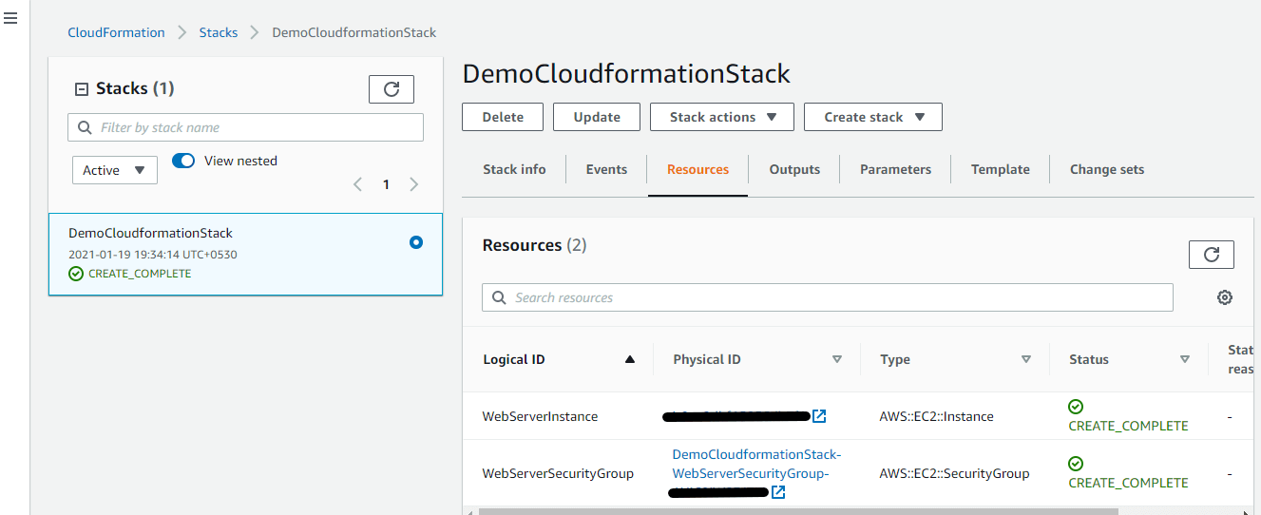The image size is (1261, 515).
Task: Click CREATE_COMPLETE check icon for WebServerInstance
Action: 1076,407
